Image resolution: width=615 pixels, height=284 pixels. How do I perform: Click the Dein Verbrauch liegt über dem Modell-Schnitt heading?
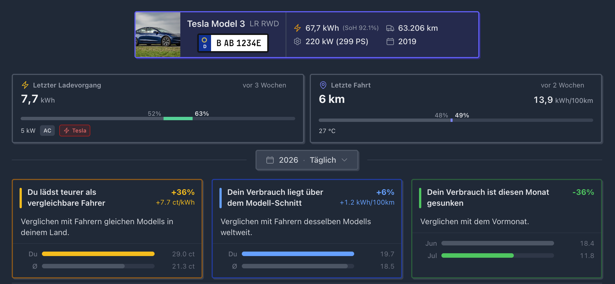point(275,198)
